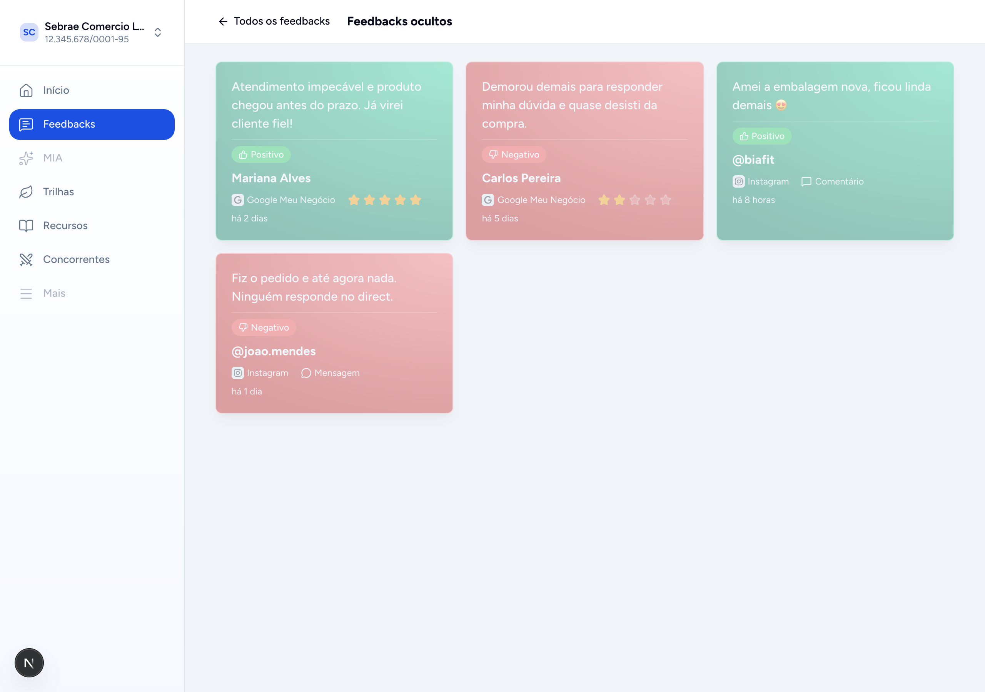Click 'há 1 dia' timestamp
This screenshot has height=692, width=985.
click(x=247, y=391)
